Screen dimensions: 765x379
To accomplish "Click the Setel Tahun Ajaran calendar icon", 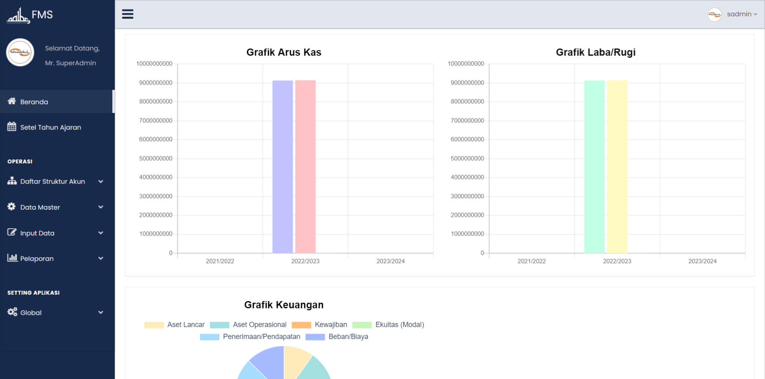I will [12, 127].
